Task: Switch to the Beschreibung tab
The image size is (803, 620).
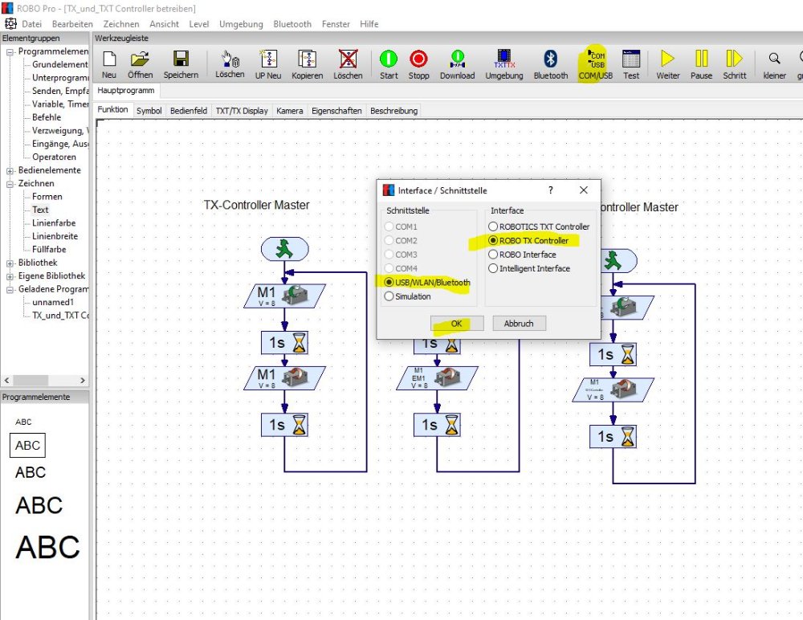Action: pyautogui.click(x=393, y=111)
